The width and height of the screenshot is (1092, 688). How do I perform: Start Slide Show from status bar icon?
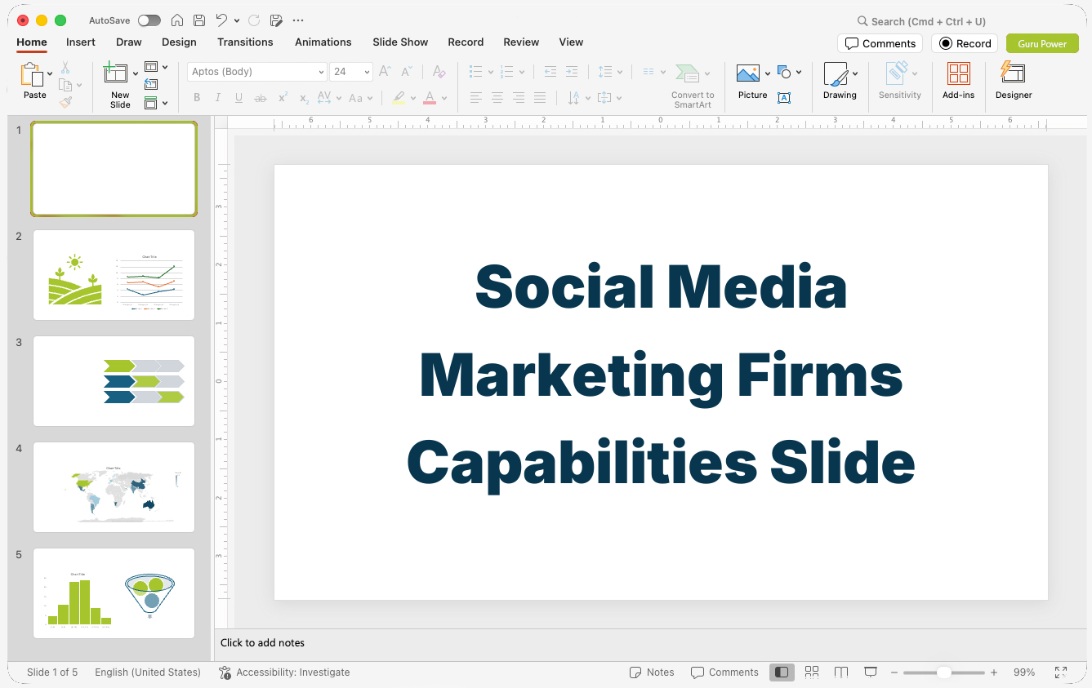point(871,672)
